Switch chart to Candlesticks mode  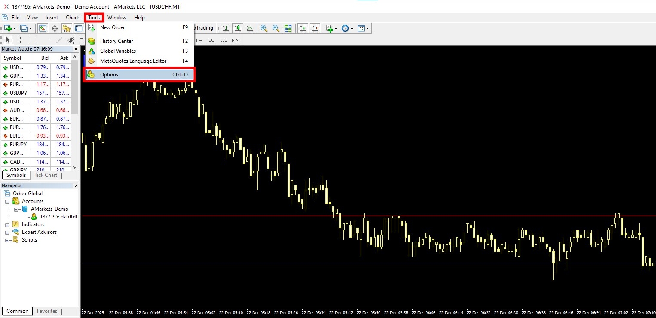click(x=238, y=28)
